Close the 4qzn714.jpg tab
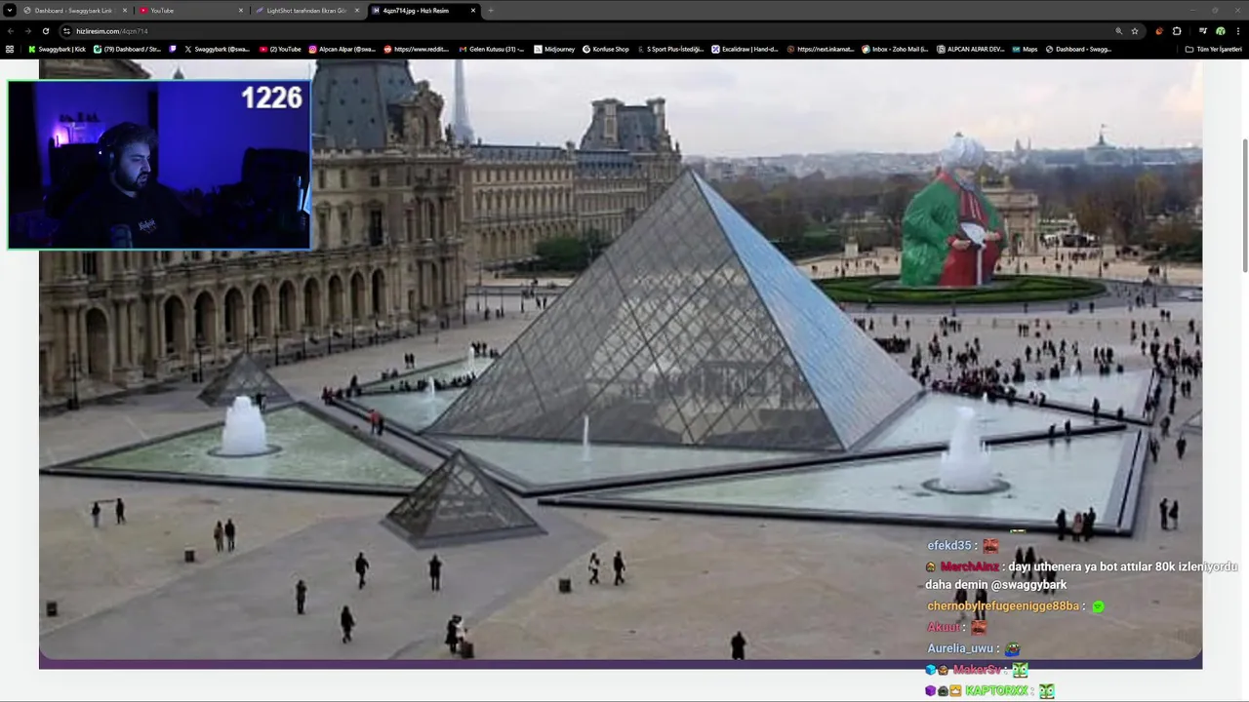 473,11
